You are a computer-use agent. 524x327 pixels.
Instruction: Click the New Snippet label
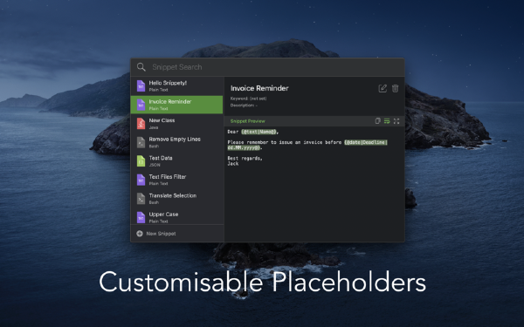(x=161, y=234)
